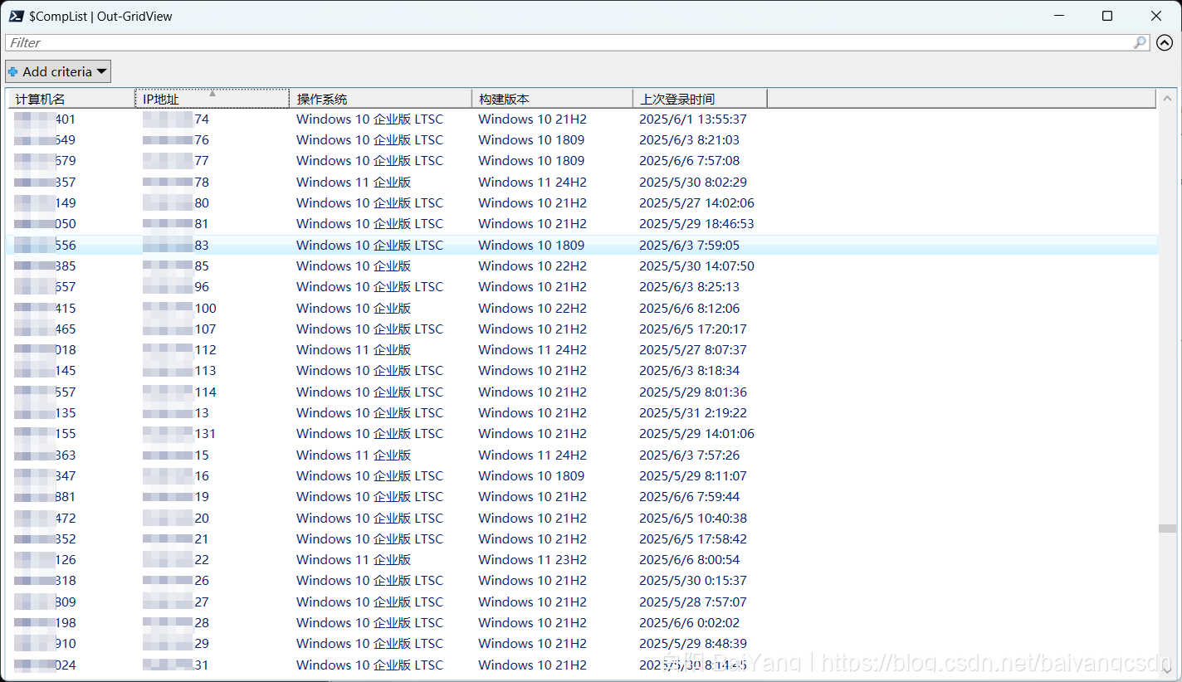
Task: Select highlighted row time 2025/6/3 7:59:05
Action: coord(689,245)
